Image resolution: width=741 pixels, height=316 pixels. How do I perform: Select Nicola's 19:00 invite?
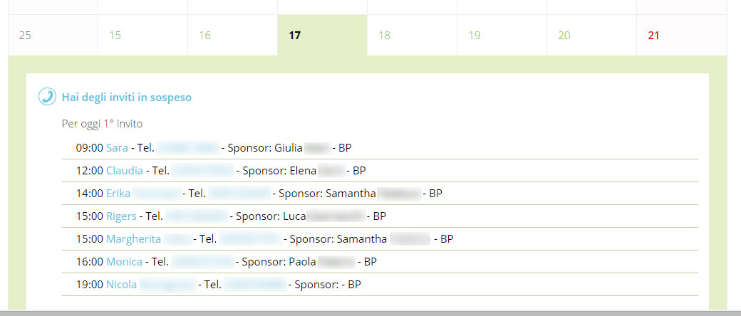point(122,285)
